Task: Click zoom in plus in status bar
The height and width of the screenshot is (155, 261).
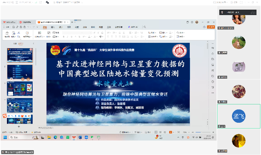Action: pos(213,132)
